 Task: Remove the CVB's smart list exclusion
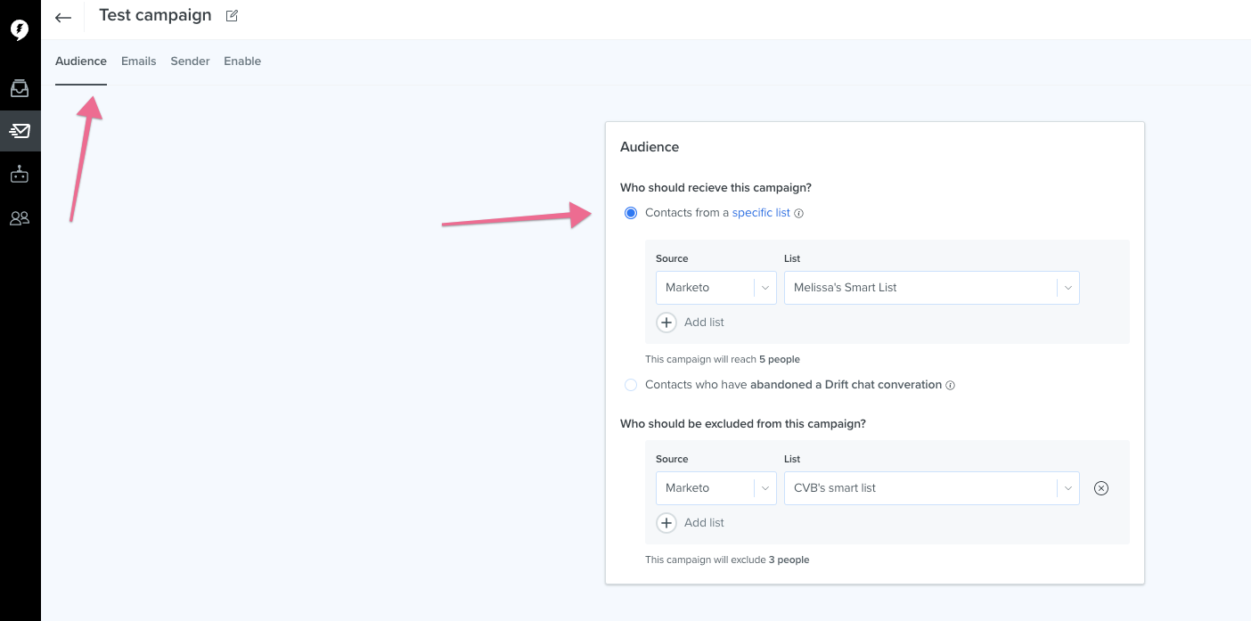pyautogui.click(x=1101, y=488)
